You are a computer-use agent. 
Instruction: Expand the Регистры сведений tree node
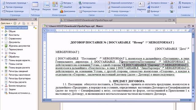click(2, 71)
